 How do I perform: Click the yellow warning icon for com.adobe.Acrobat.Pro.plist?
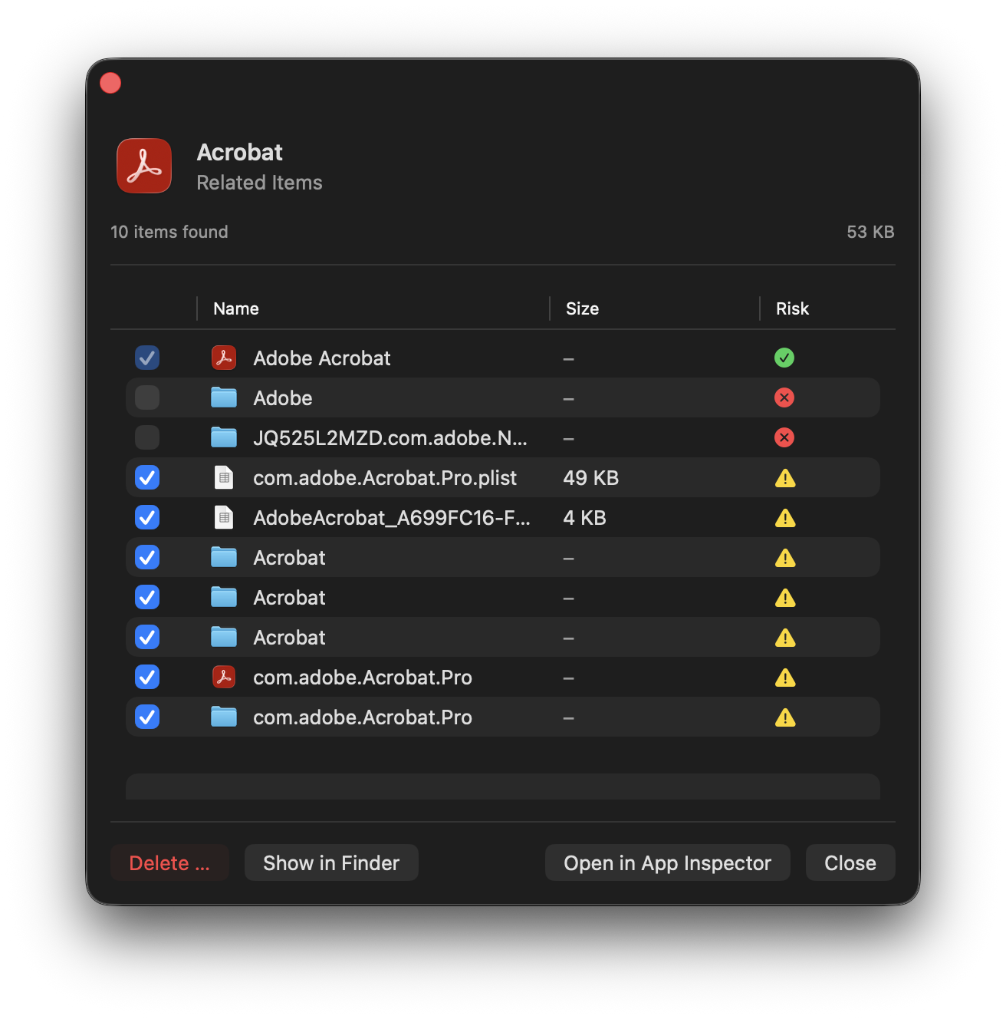[784, 478]
